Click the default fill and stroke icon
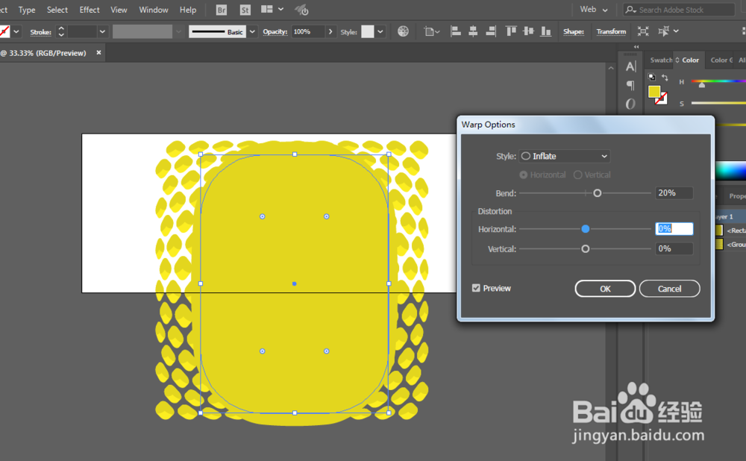746x461 pixels. [x=652, y=77]
